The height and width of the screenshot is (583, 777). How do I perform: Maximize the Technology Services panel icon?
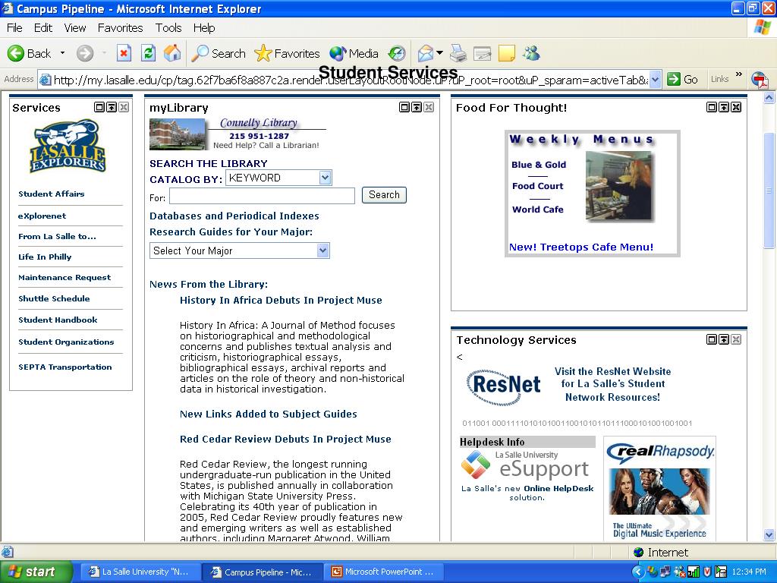pyautogui.click(x=712, y=339)
